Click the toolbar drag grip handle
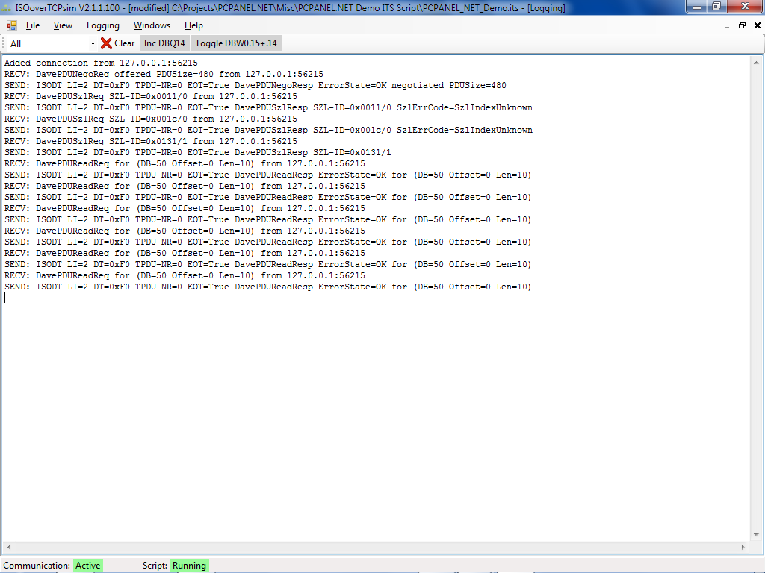The image size is (765, 573). tap(4, 43)
